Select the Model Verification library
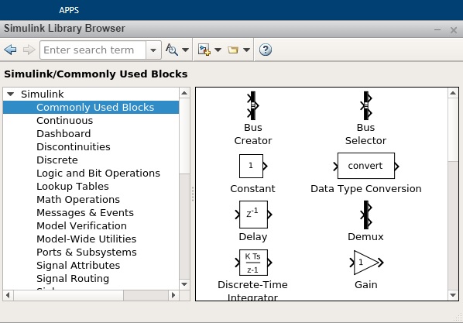The height and width of the screenshot is (323, 463). pyautogui.click(x=81, y=225)
